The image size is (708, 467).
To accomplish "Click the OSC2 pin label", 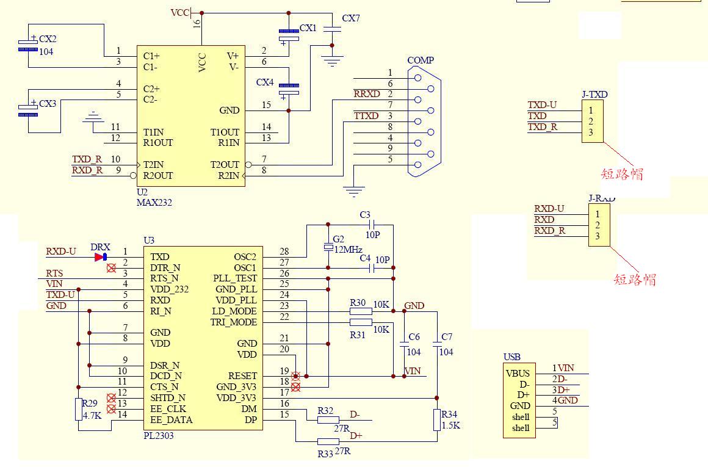I will coord(245,257).
